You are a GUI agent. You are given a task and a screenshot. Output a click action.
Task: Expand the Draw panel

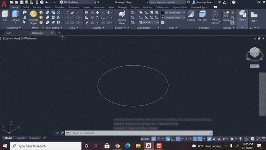[x=74, y=27]
